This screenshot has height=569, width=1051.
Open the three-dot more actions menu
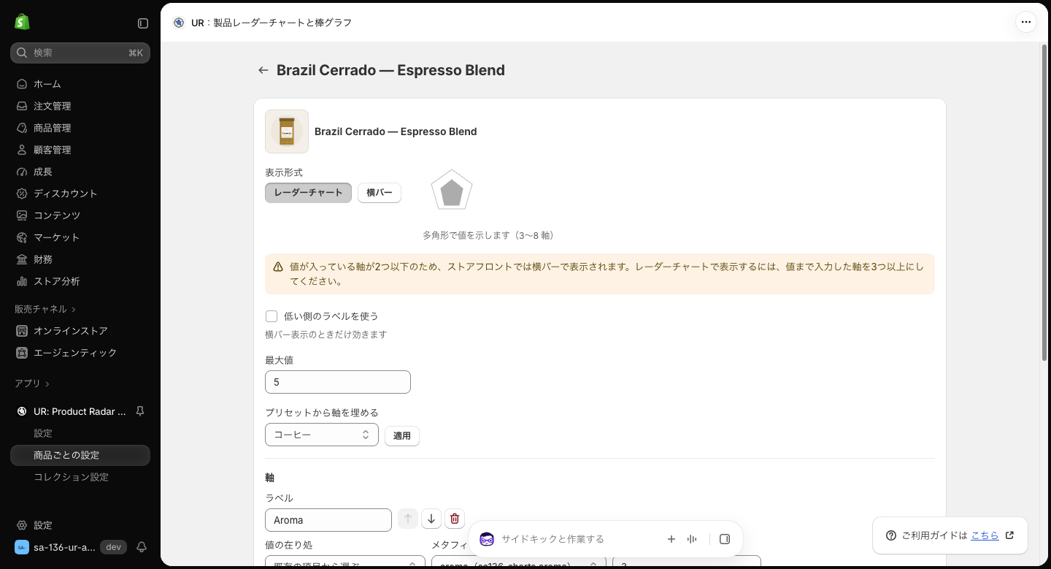(x=1026, y=22)
